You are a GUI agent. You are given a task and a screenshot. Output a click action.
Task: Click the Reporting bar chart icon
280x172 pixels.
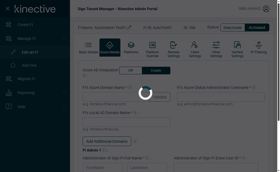pos(8,92)
